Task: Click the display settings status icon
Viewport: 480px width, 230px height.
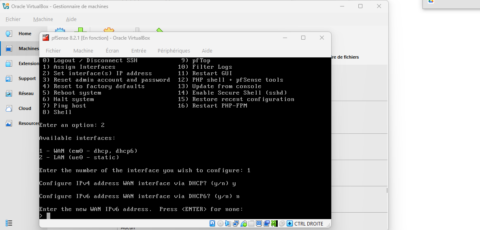Action: [259, 224]
